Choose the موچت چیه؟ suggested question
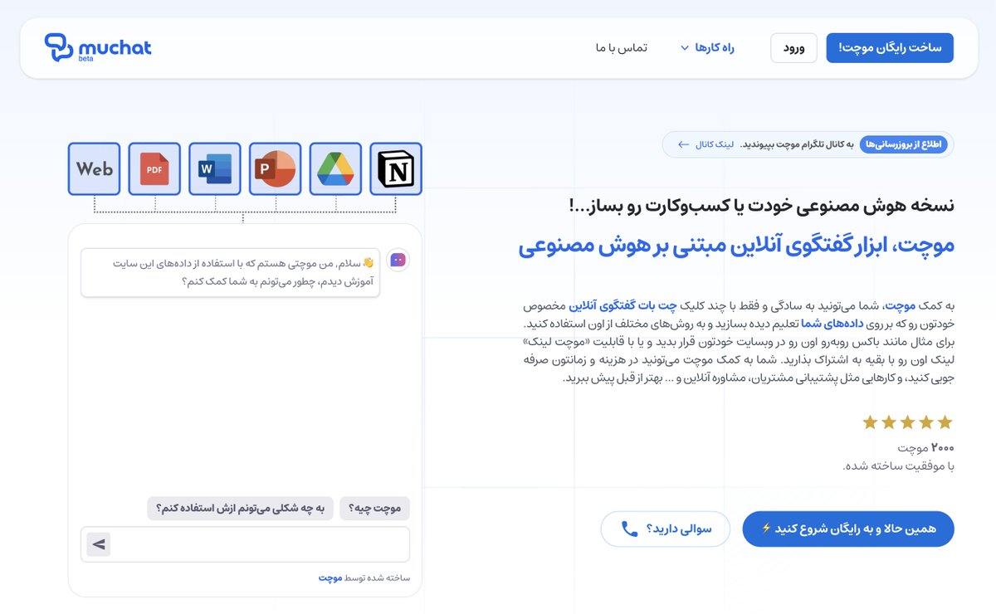The image size is (996, 614). [x=374, y=508]
